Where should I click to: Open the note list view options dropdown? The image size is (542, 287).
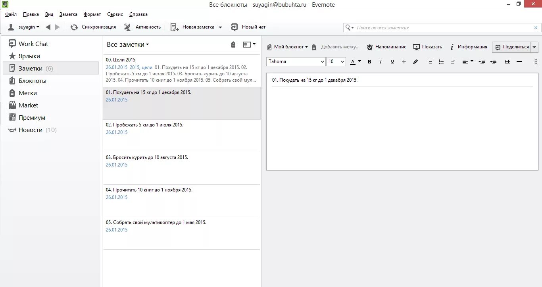(x=249, y=45)
